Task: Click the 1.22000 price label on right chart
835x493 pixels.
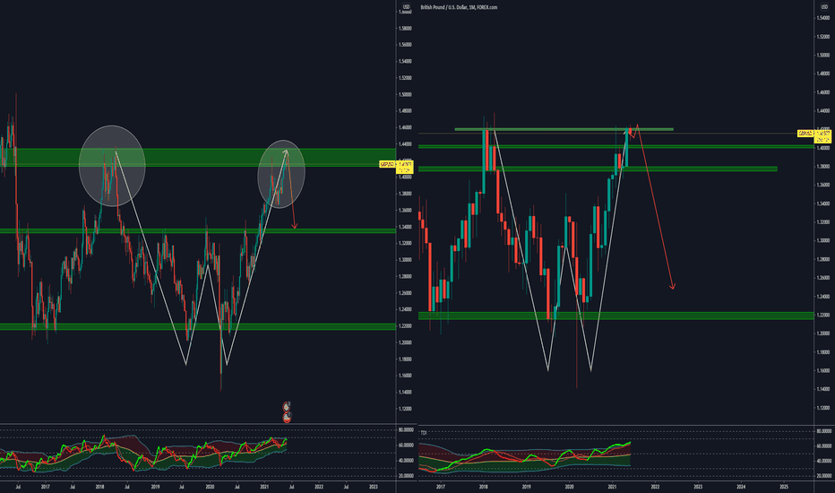Action: (822, 315)
